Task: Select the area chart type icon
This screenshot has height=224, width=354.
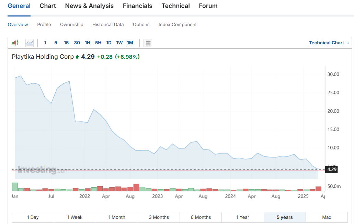Action: point(30,43)
